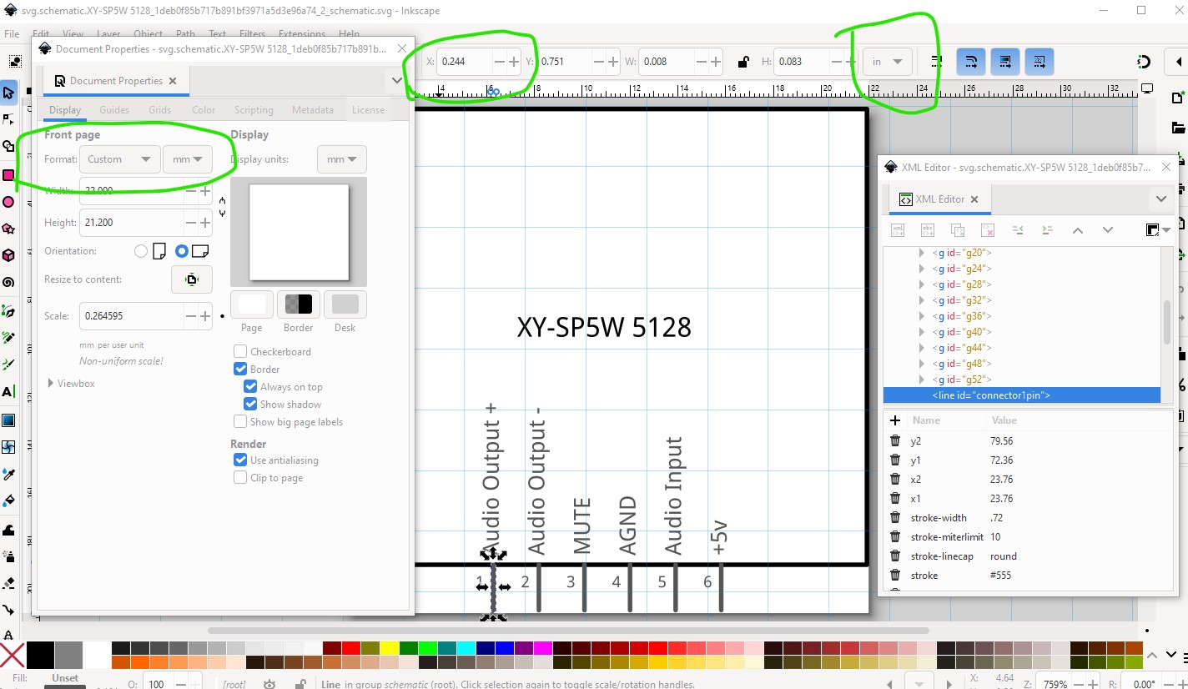Click the width/height lock icon

click(742, 62)
